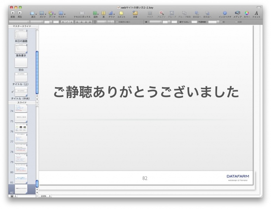Image resolution: width=271 pixels, height=209 pixels.
Task: Open the font family dropdown
Action: (19, 22)
